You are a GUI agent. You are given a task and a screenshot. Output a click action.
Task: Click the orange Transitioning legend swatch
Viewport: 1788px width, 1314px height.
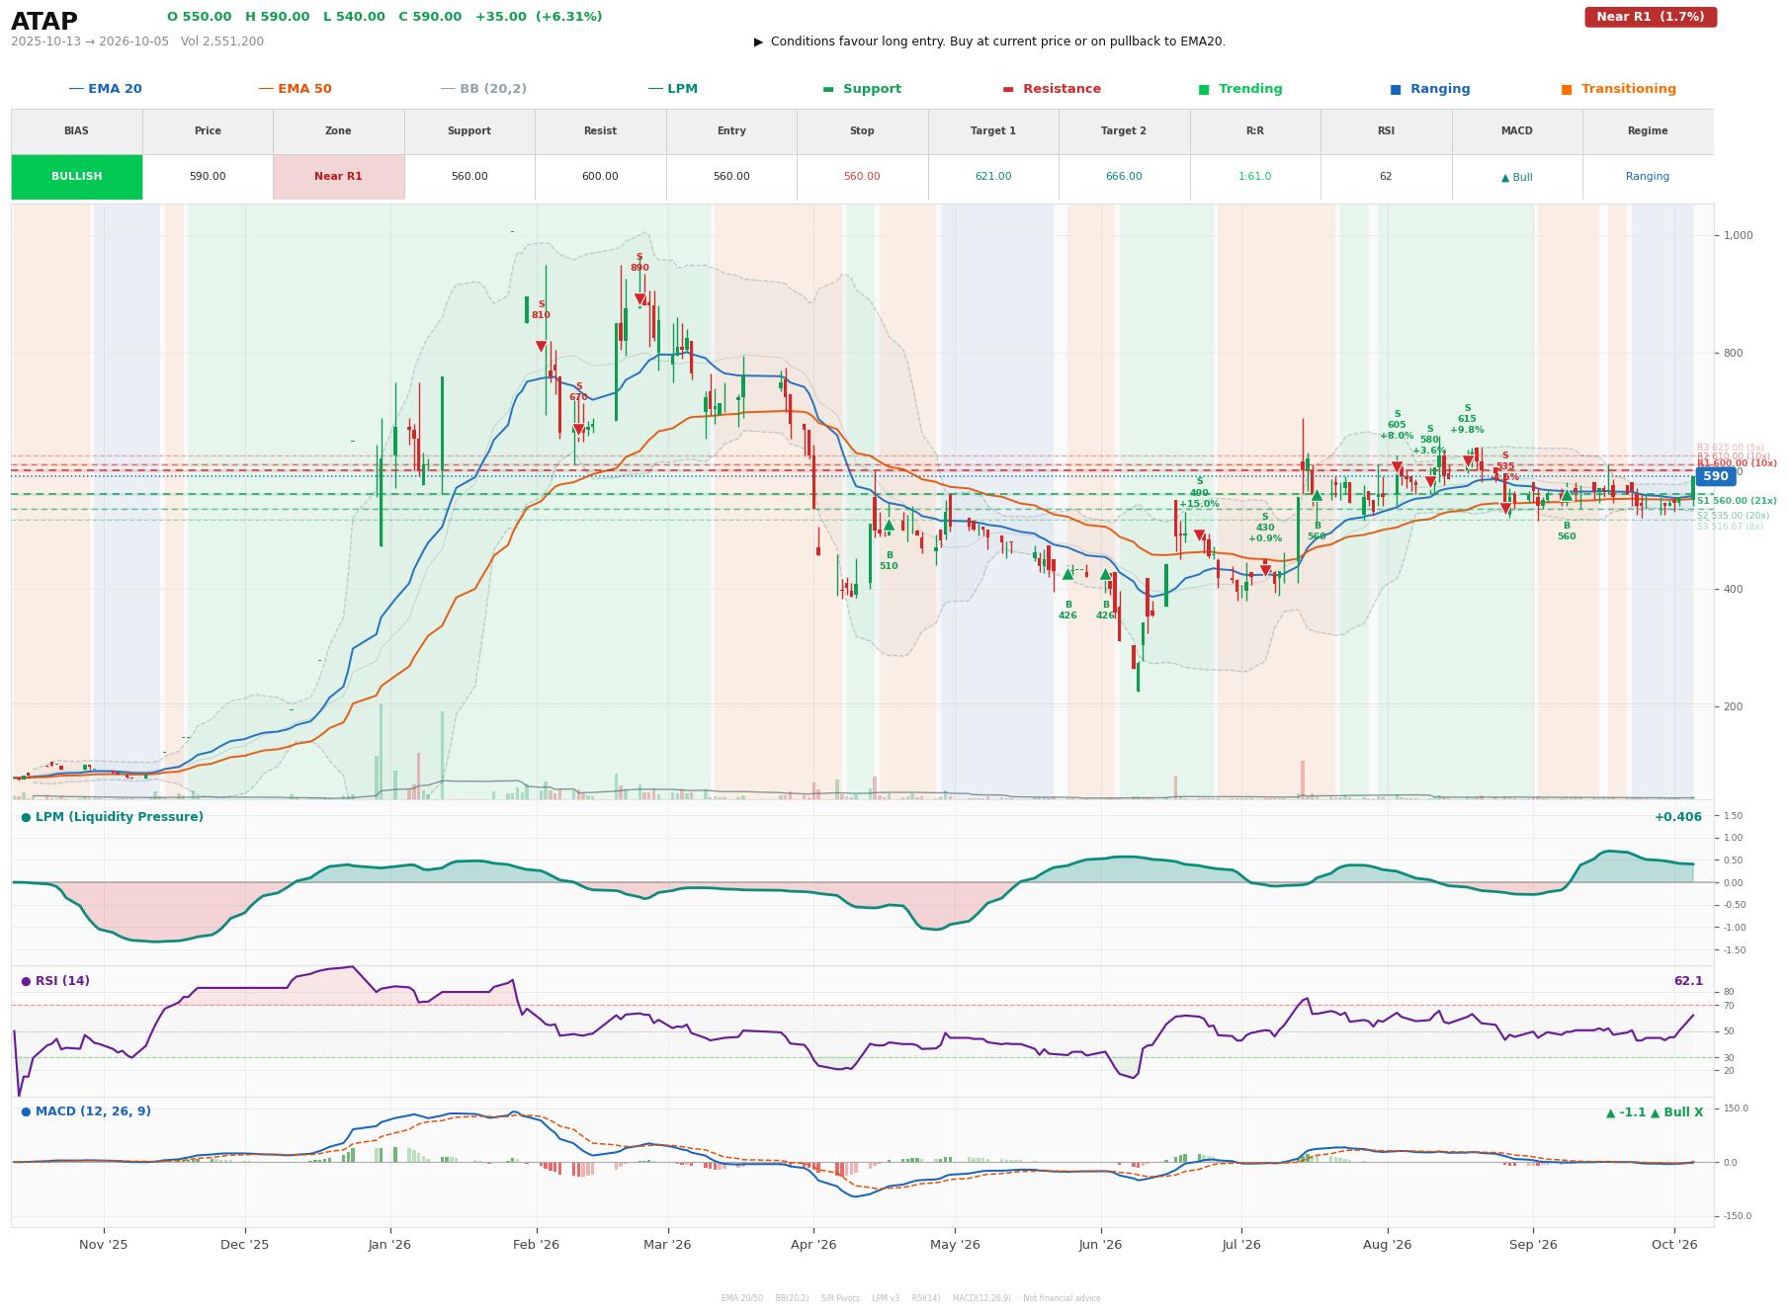(x=1567, y=89)
